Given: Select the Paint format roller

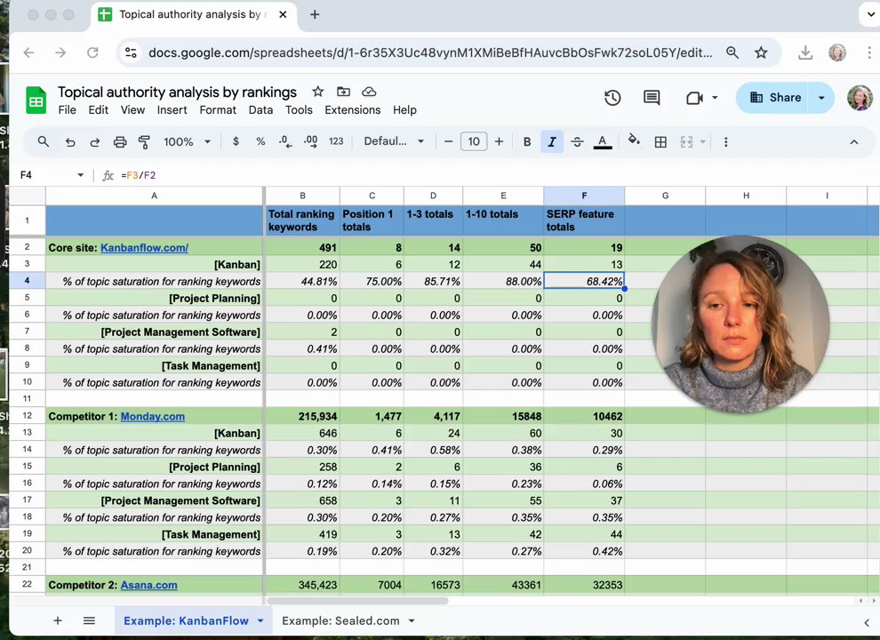Looking at the screenshot, I should tap(144, 142).
